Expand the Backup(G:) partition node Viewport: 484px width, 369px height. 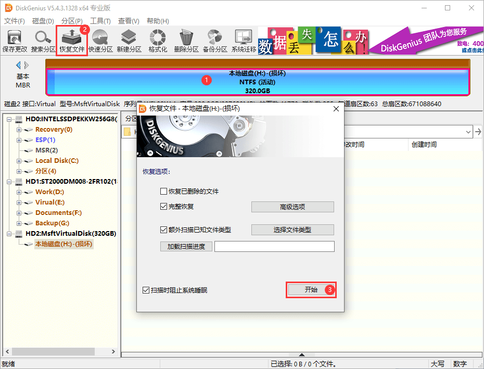click(19, 223)
